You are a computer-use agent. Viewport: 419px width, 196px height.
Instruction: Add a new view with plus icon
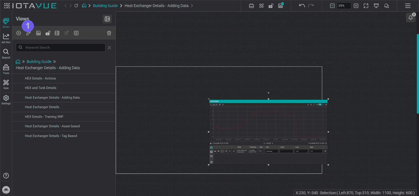[x=19, y=33]
